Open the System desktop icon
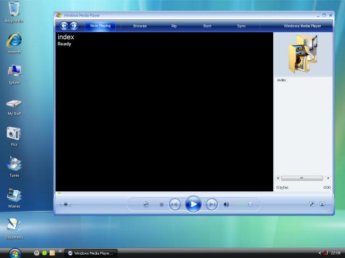The height and width of the screenshot is (258, 345). click(15, 75)
